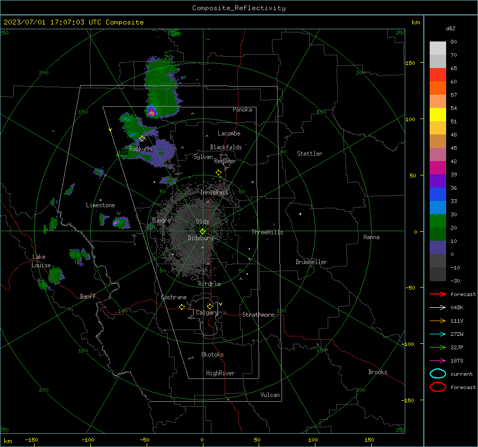Click the Sundre town label
The width and height of the screenshot is (478, 447).
pyautogui.click(x=161, y=221)
